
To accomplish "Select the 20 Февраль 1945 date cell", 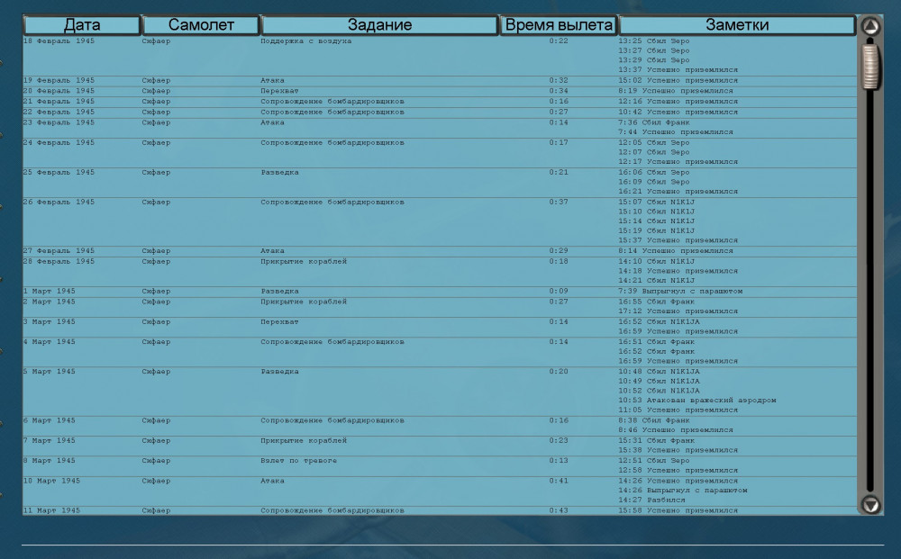I will tap(59, 91).
